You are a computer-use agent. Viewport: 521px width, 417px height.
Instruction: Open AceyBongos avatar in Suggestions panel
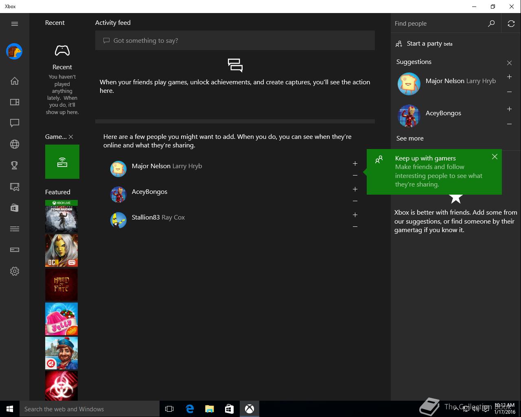tap(409, 116)
